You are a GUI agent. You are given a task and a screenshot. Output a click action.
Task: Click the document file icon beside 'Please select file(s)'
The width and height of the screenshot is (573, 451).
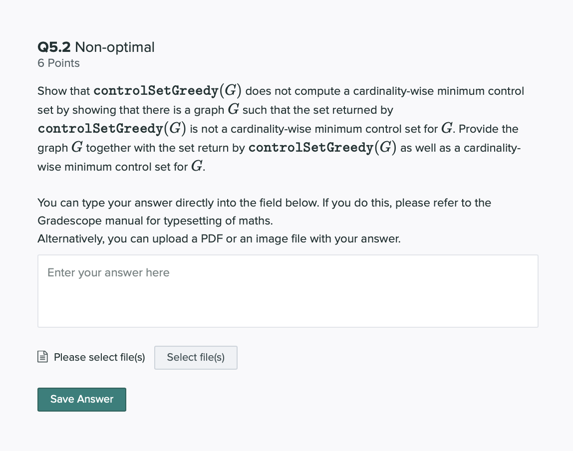click(43, 357)
